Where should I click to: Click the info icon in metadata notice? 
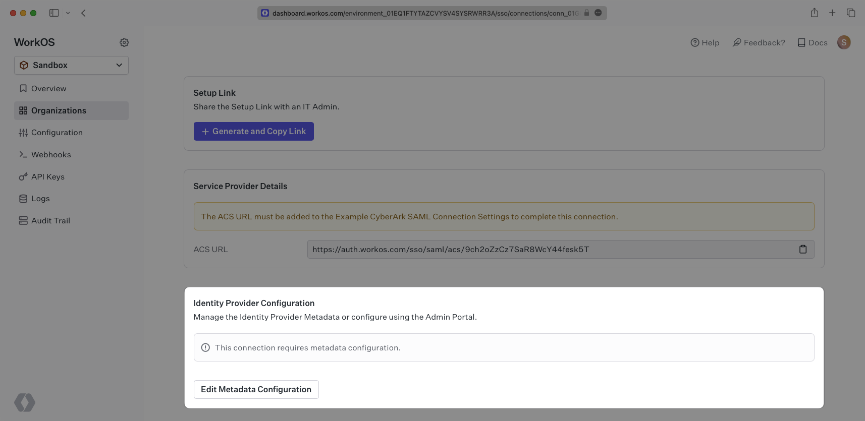tap(205, 347)
